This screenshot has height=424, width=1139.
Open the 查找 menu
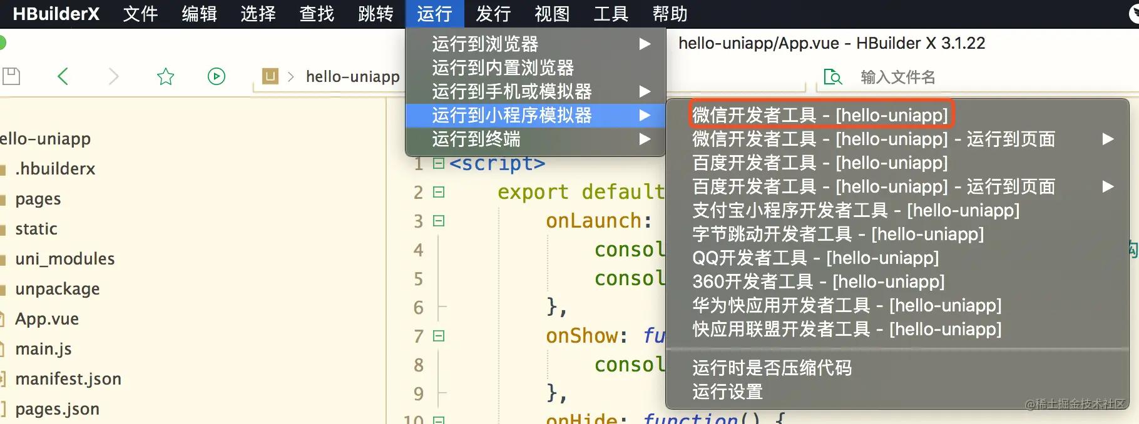(317, 14)
